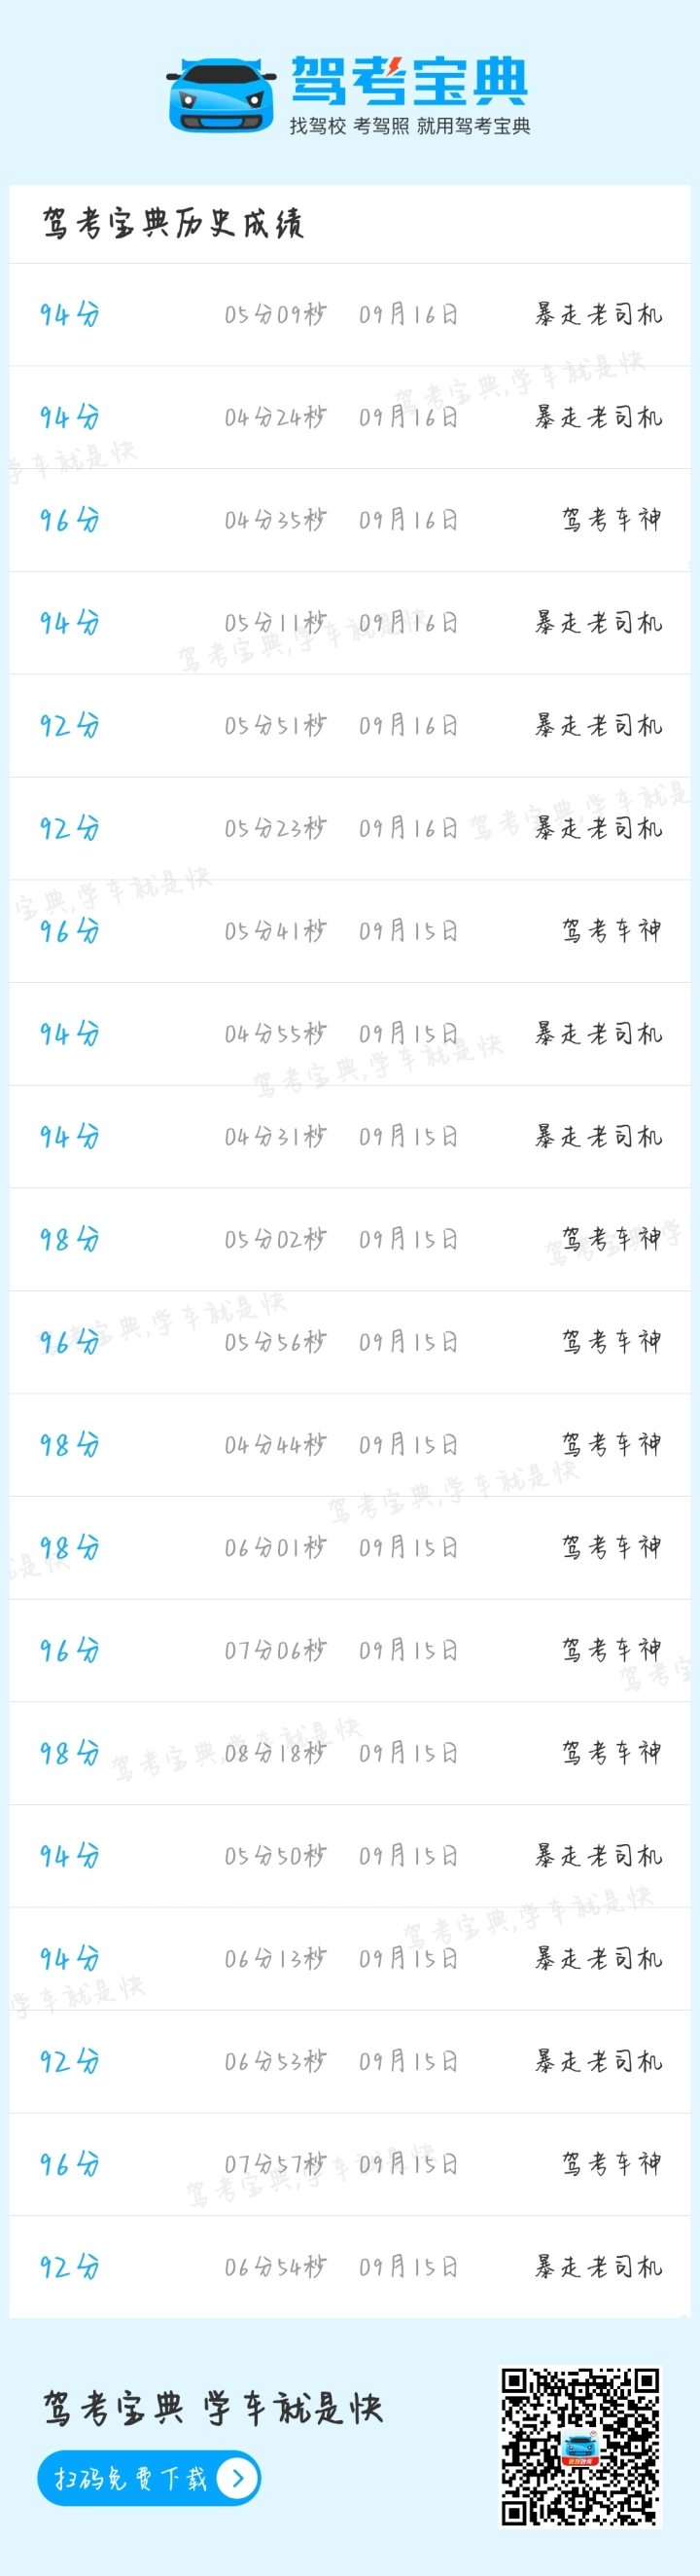Open the 94分 05分09秒 score record
The image size is (700, 2576).
click(x=349, y=315)
